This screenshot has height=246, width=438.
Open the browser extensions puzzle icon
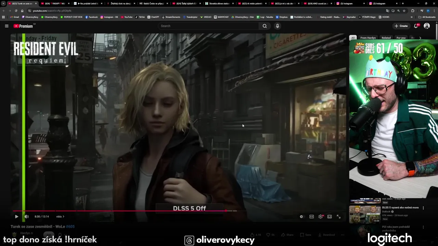pos(413,11)
